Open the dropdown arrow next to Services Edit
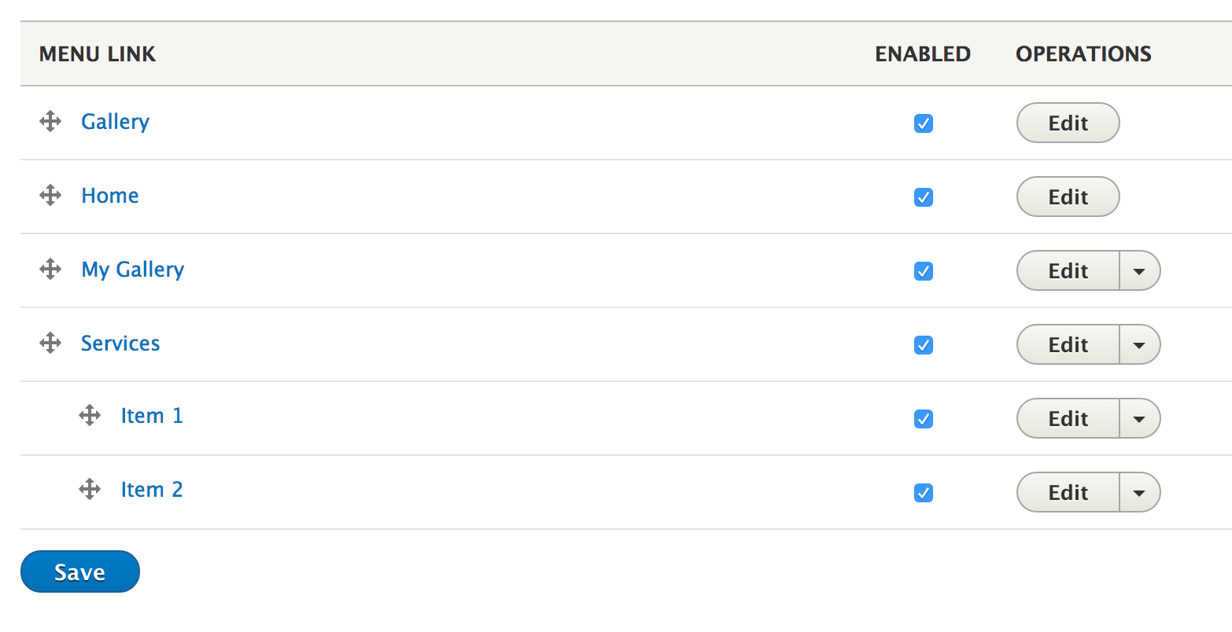This screenshot has height=632, width=1232. (x=1139, y=345)
